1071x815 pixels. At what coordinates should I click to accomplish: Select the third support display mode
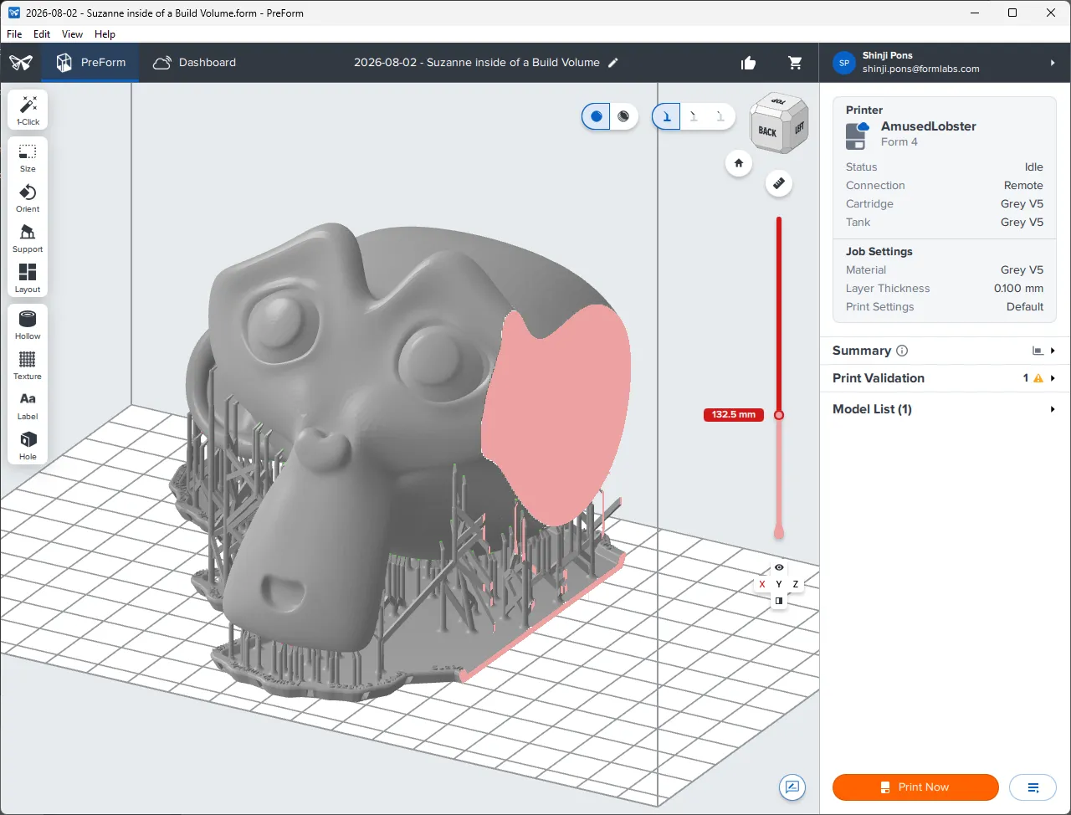coord(720,116)
